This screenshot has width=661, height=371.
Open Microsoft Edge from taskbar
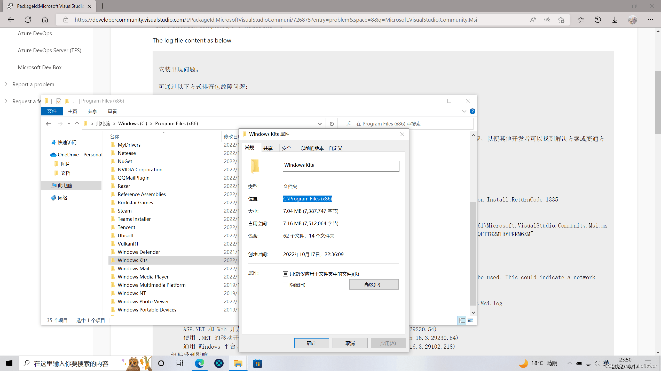click(199, 363)
